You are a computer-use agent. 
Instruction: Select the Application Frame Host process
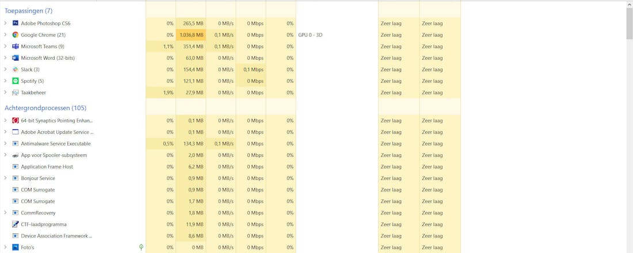coord(47,167)
